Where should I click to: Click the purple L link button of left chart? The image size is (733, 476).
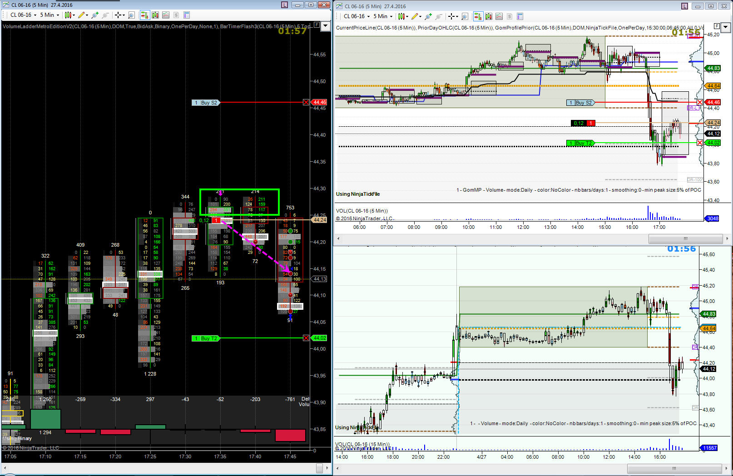(284, 5)
